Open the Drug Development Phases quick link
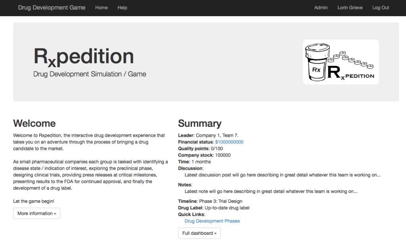Image resolution: width=406 pixels, height=245 pixels. [x=212, y=221]
